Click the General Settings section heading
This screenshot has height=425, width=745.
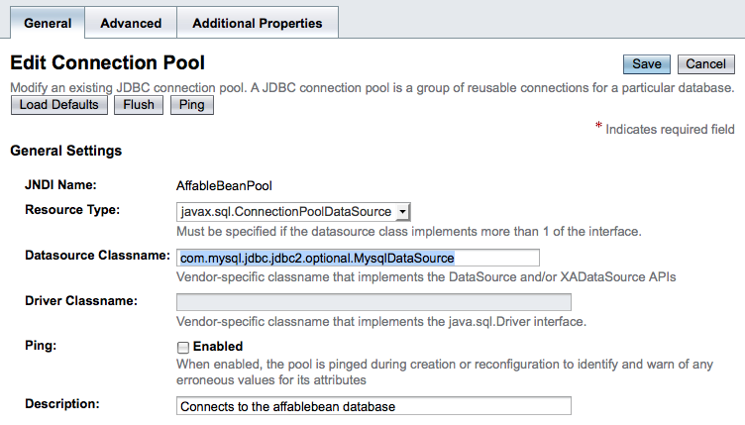(65, 152)
